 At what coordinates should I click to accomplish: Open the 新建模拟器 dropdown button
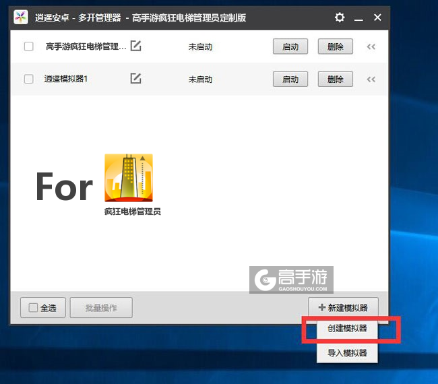coord(343,308)
